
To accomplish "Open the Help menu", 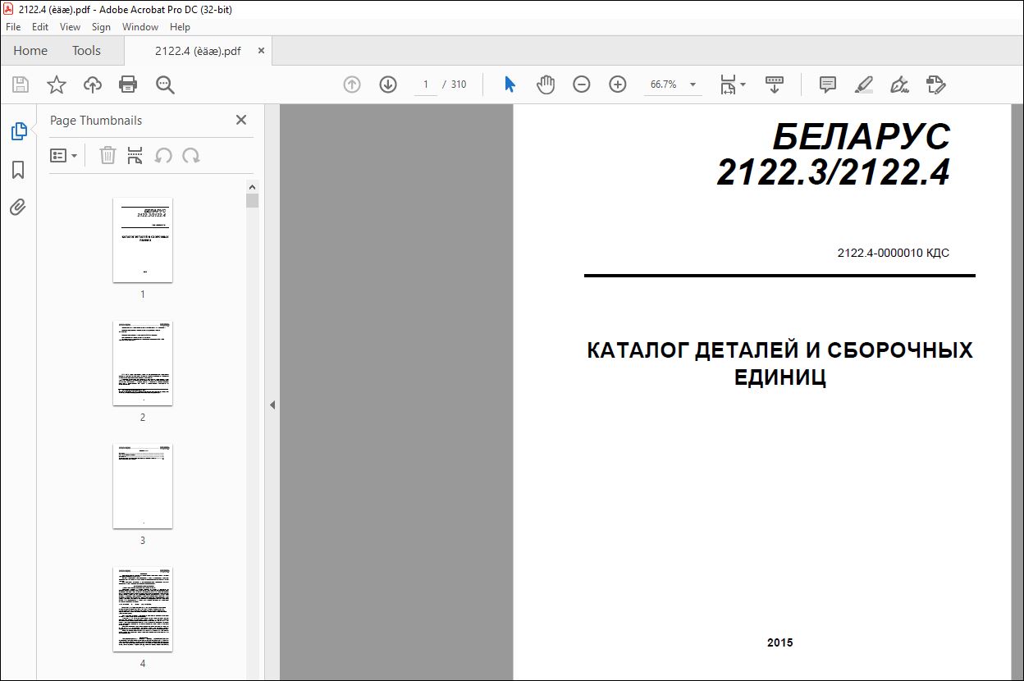I will click(x=180, y=27).
